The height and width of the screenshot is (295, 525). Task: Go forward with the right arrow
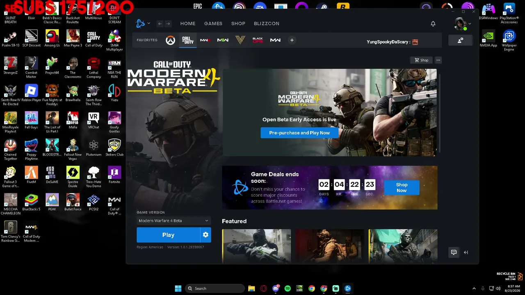pyautogui.click(x=168, y=24)
